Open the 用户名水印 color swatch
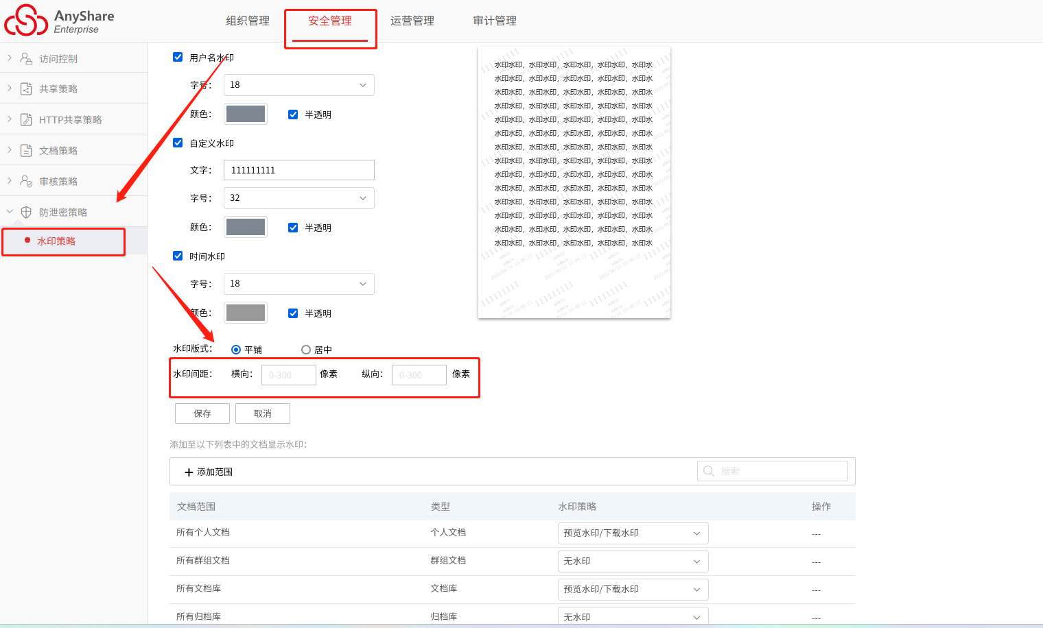 tap(246, 114)
